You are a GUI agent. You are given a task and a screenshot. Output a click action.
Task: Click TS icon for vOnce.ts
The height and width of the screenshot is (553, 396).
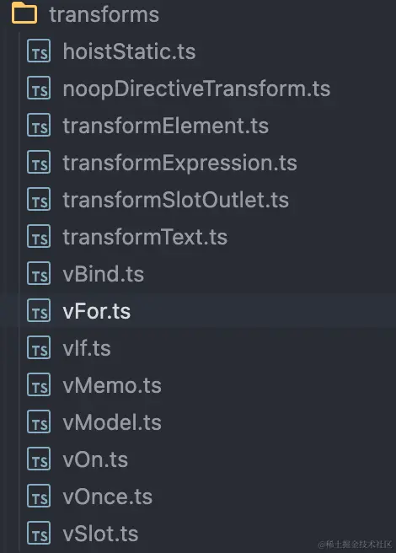point(39,496)
